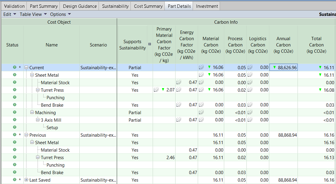
Task: Expand the Last Saved tree node
Action: (26, 180)
